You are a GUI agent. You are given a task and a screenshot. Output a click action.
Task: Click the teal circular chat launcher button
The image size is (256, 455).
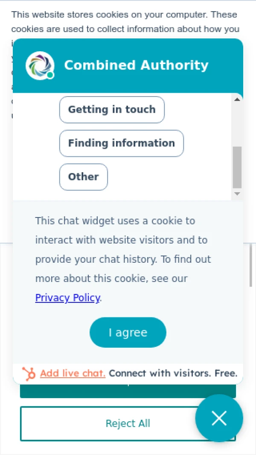[x=219, y=418]
